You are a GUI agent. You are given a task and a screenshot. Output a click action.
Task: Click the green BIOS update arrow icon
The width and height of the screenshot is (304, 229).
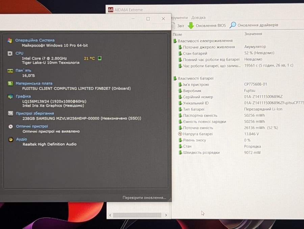(x=191, y=25)
